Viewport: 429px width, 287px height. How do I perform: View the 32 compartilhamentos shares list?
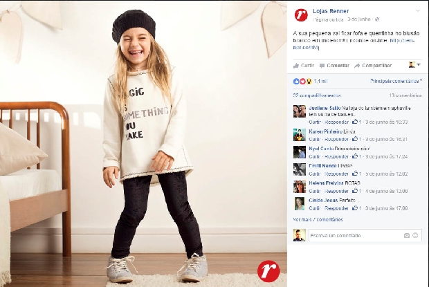click(317, 95)
